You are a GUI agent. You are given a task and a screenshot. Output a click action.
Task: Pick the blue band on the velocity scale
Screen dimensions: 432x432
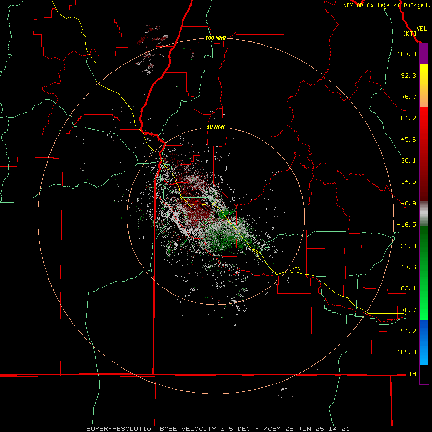[x=424, y=342]
